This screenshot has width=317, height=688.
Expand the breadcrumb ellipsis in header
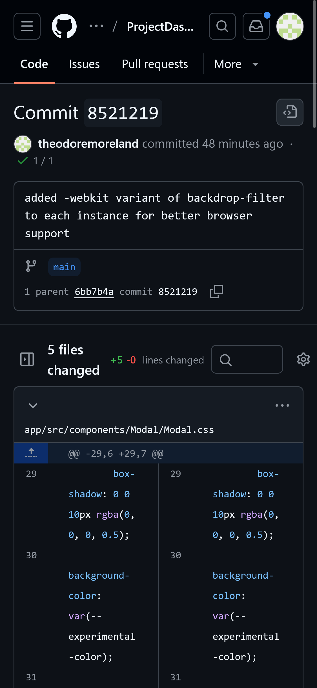[96, 26]
